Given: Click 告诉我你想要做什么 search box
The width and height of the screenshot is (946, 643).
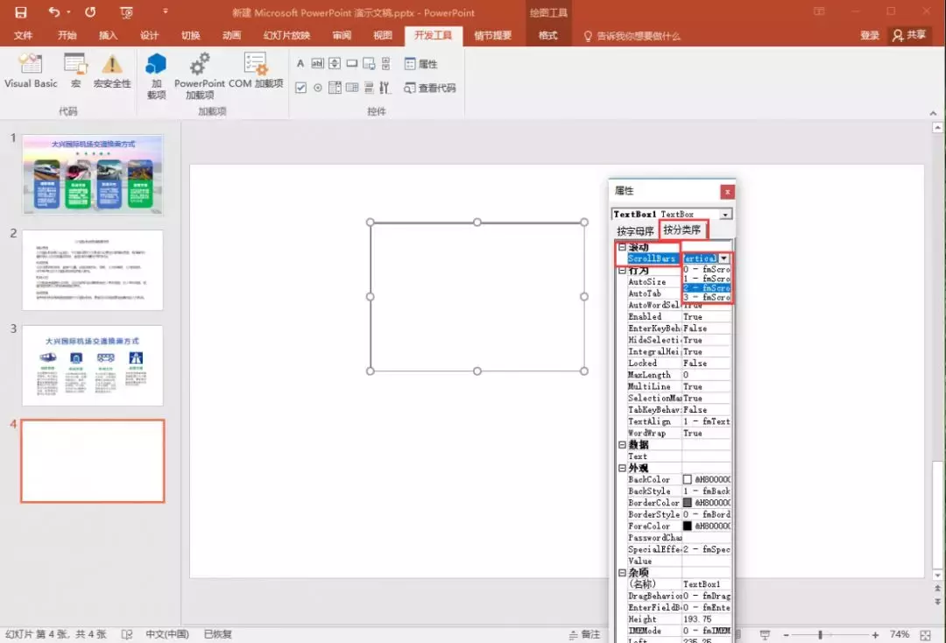Looking at the screenshot, I should click(632, 36).
